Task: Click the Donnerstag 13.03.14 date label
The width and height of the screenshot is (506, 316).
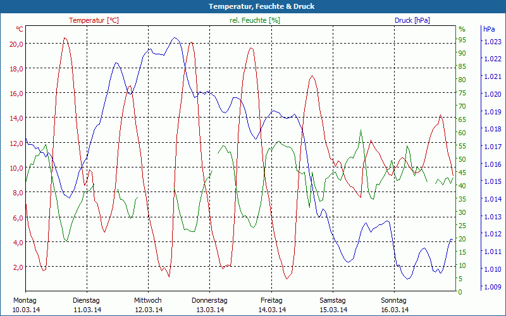Action: (209, 305)
